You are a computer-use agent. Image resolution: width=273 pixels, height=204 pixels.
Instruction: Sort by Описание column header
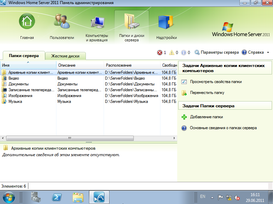click(x=80, y=65)
